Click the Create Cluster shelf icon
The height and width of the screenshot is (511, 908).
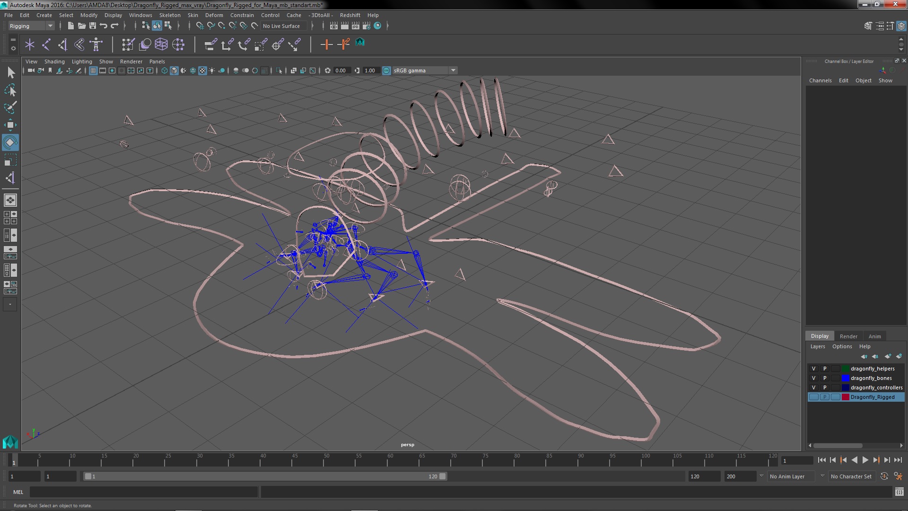178,45
